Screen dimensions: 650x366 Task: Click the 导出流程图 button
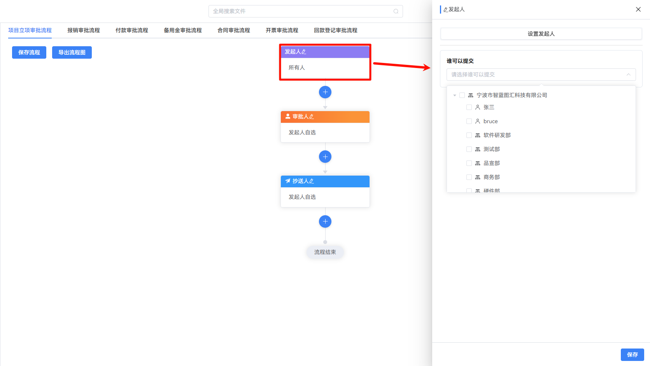point(72,52)
